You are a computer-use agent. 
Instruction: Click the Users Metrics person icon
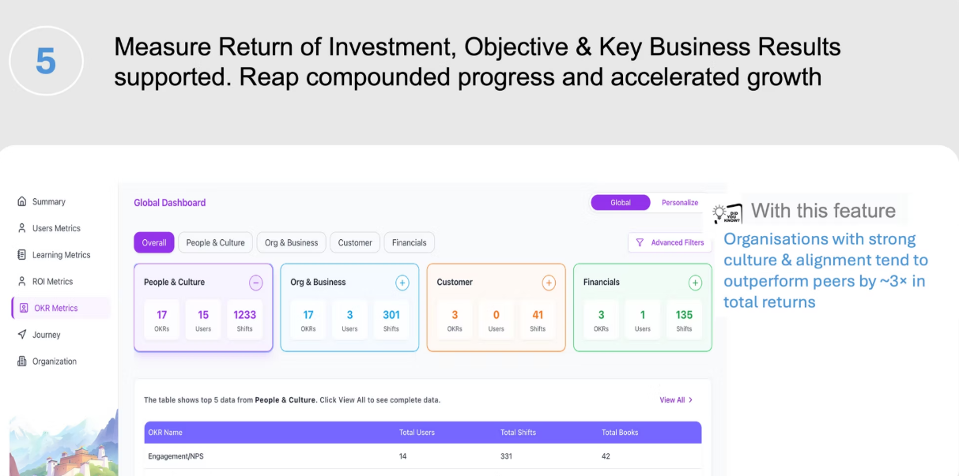tap(22, 228)
